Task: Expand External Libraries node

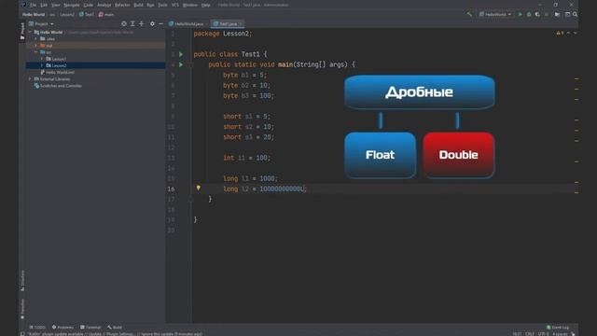Action: pyautogui.click(x=30, y=78)
